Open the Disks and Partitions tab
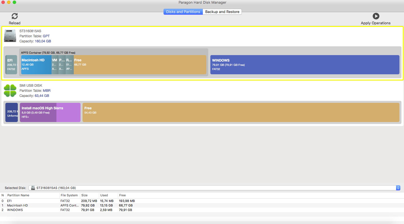The image size is (404, 224). 183,12
